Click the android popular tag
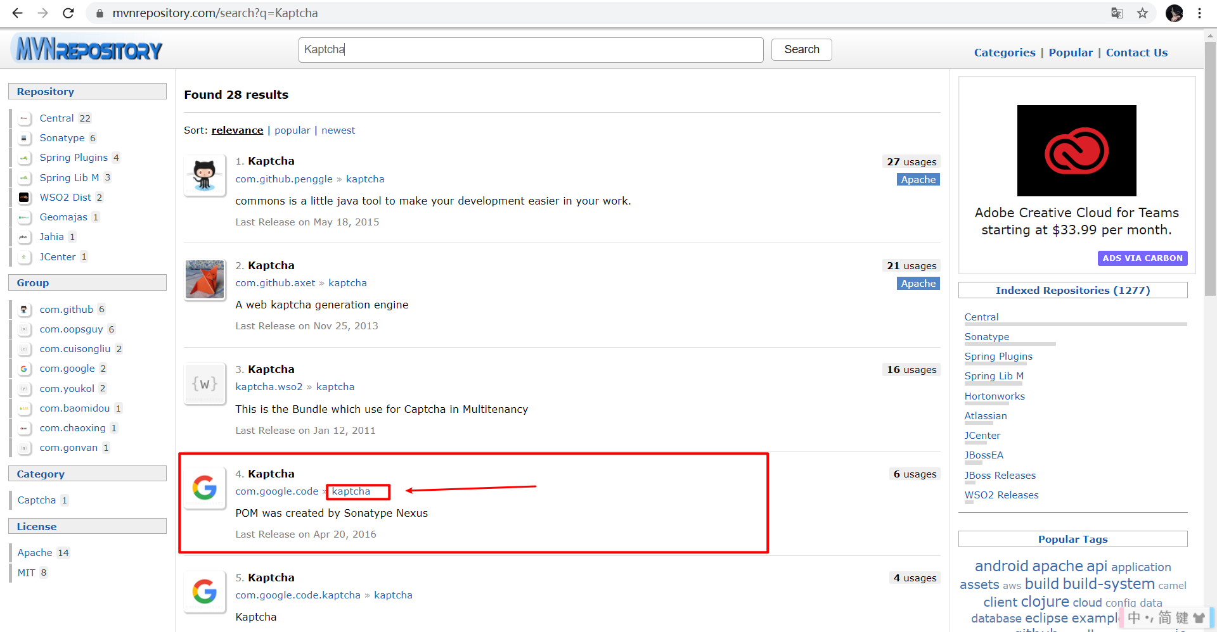The image size is (1217, 632). pyautogui.click(x=1001, y=566)
